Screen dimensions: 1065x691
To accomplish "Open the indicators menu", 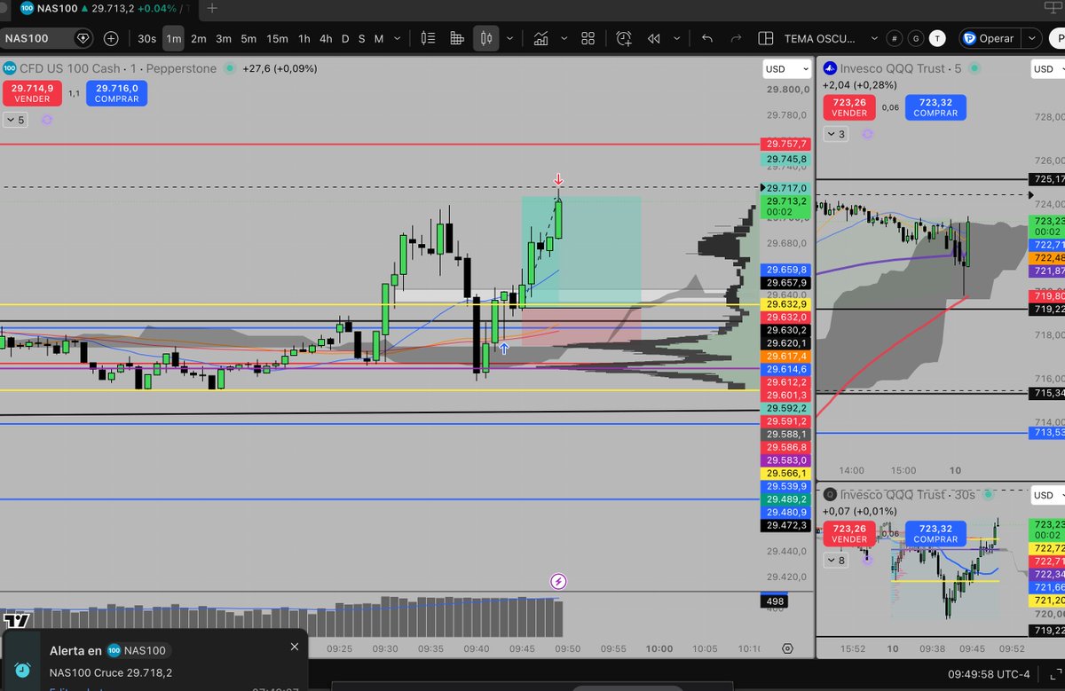I will pyautogui.click(x=540, y=38).
